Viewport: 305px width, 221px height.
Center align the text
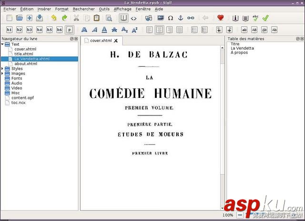point(160,30)
